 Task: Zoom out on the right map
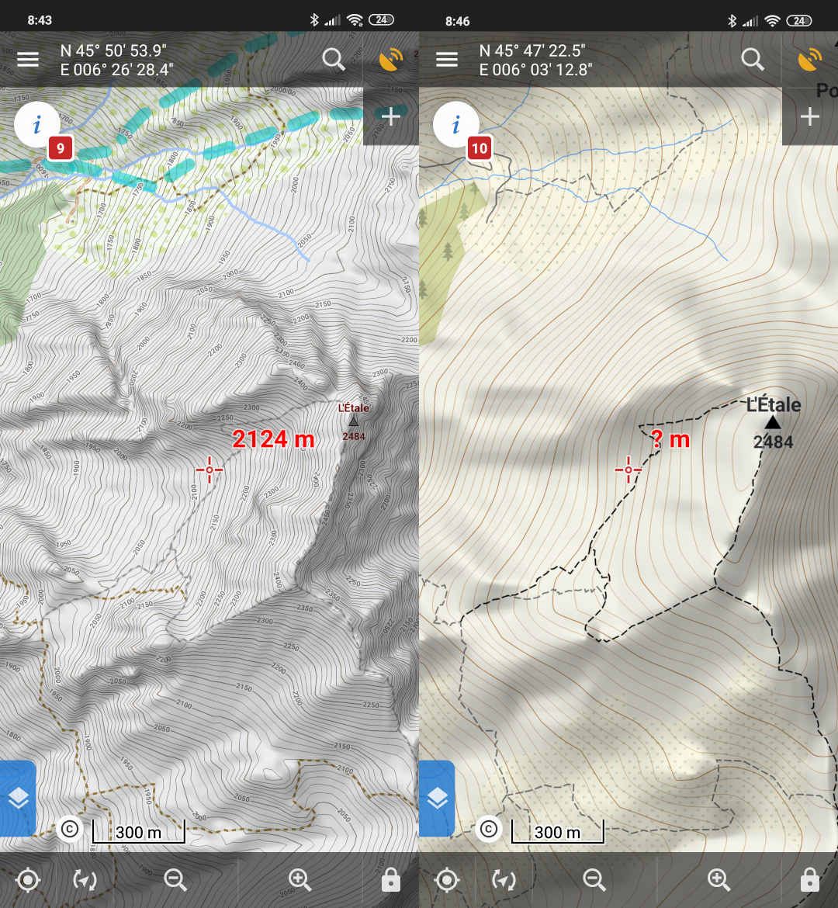coord(594,880)
